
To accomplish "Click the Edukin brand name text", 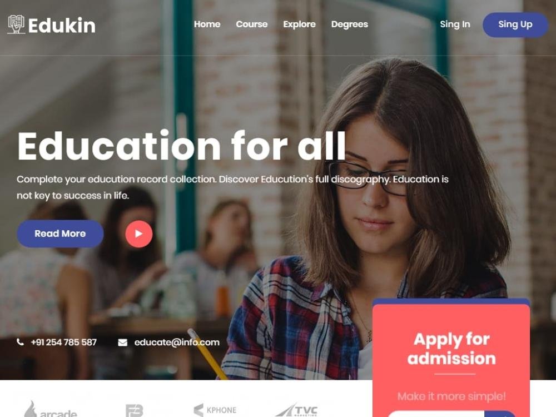I will 62,26.
